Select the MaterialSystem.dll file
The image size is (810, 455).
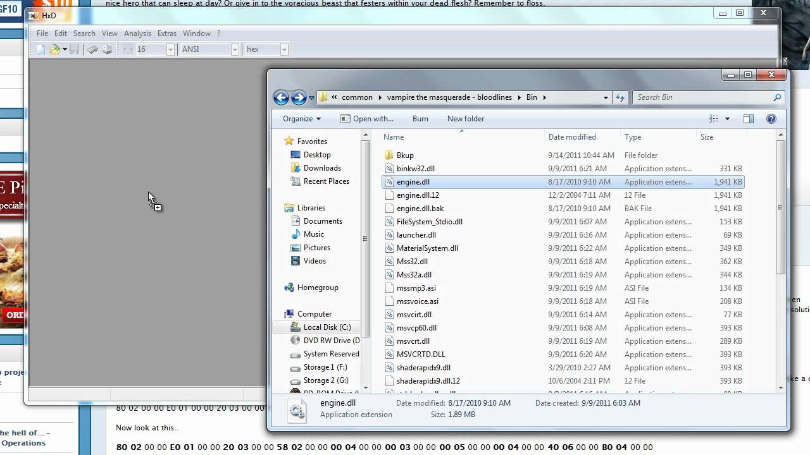point(427,248)
